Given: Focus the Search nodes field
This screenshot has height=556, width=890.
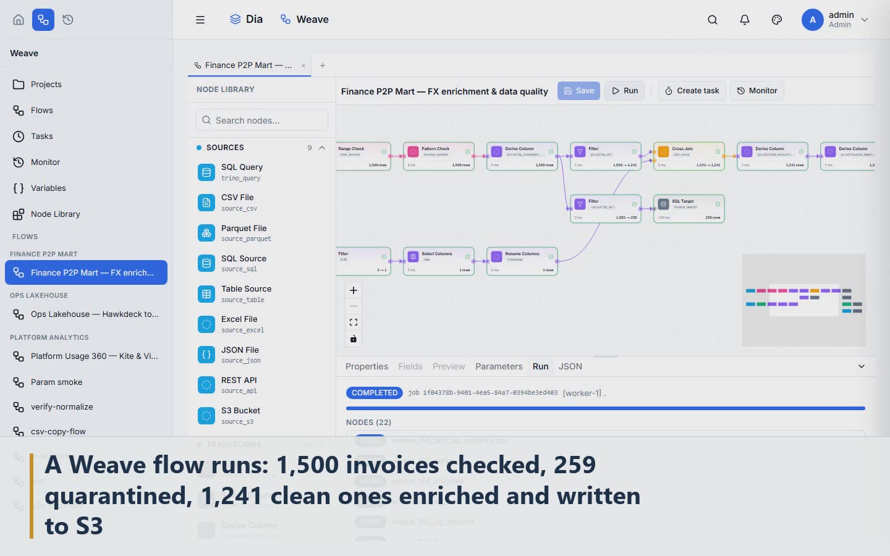Looking at the screenshot, I should point(261,120).
